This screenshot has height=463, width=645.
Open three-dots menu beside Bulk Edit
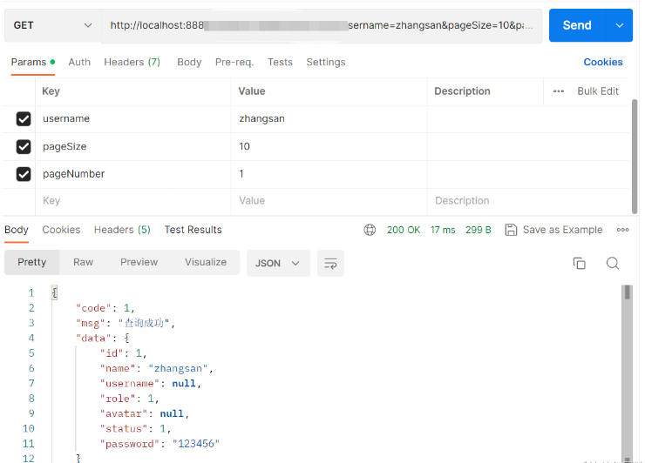(x=559, y=91)
